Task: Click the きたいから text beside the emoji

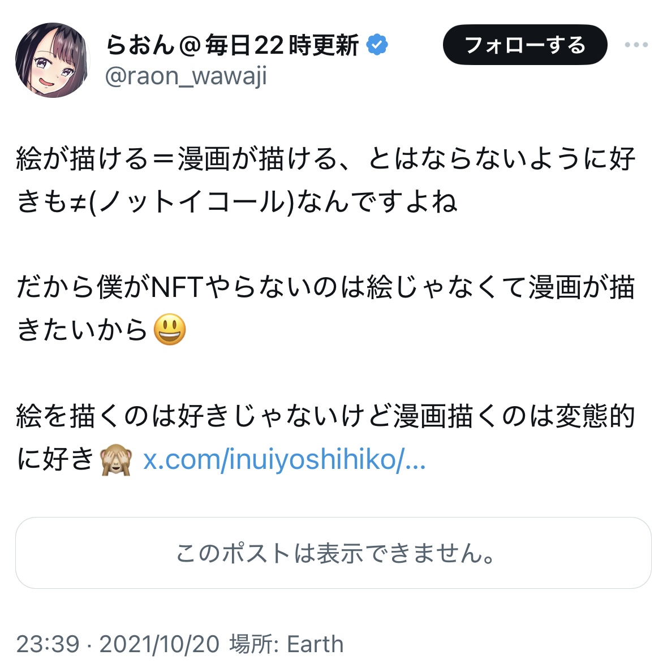Action: click(x=82, y=330)
